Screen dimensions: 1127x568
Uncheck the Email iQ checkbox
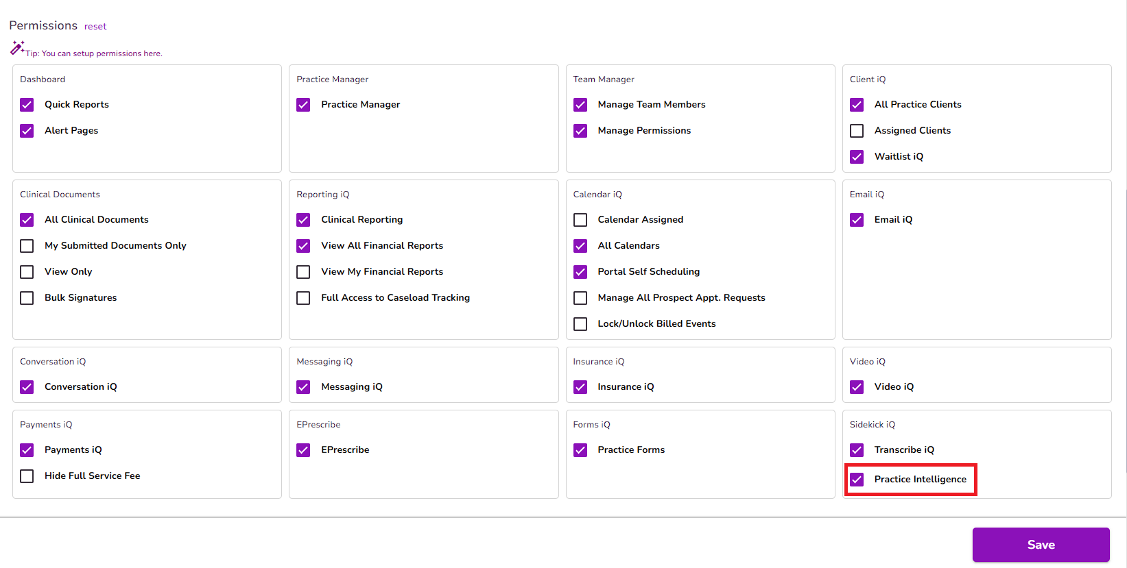pos(857,220)
